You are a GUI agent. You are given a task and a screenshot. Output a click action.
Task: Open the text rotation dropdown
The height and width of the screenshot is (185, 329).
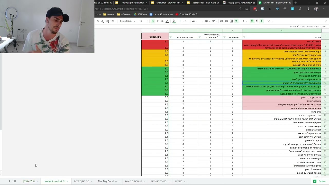tap(214, 21)
